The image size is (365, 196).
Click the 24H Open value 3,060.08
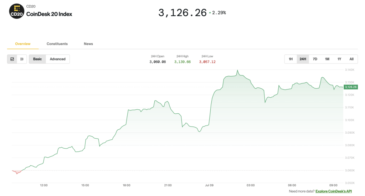pos(158,62)
